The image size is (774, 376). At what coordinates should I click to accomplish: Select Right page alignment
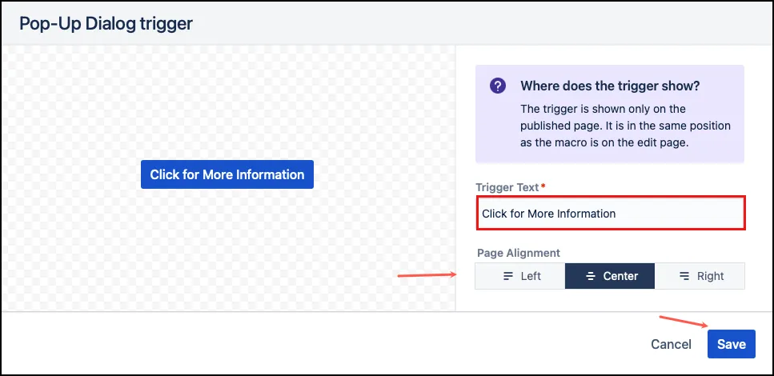(700, 276)
